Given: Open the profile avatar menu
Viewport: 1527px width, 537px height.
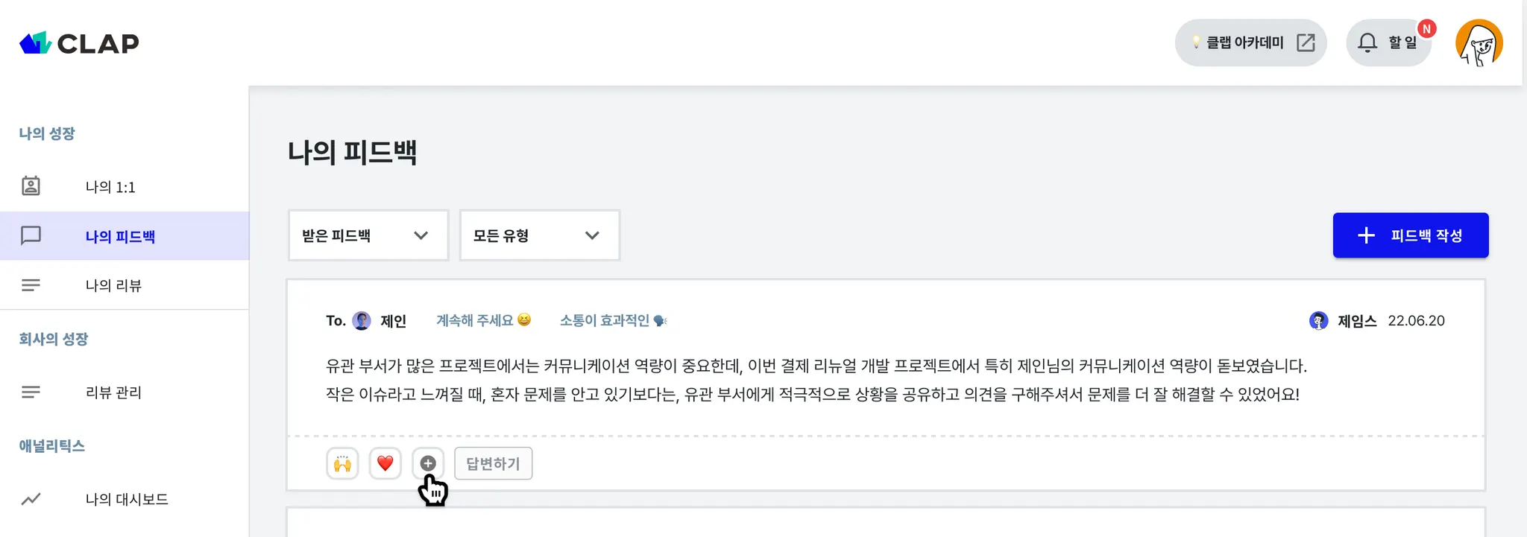Looking at the screenshot, I should 1479,43.
